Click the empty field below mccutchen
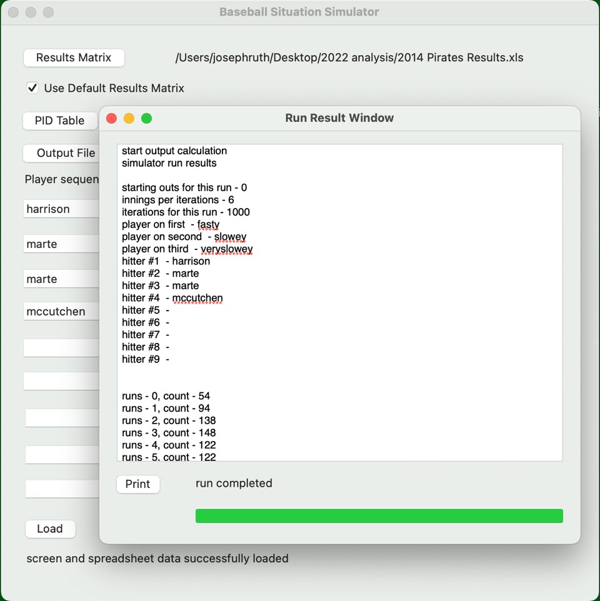This screenshot has height=601, width=600. click(61, 347)
